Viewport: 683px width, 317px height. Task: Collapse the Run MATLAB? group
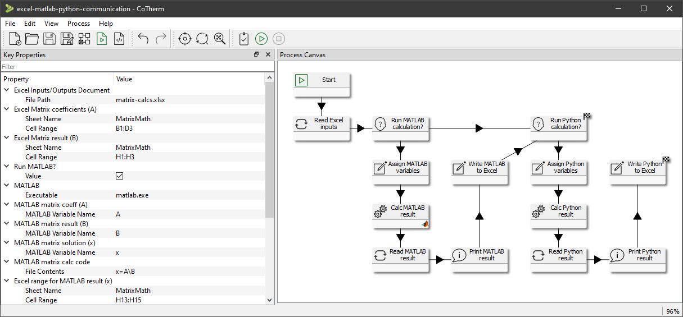[x=7, y=166]
